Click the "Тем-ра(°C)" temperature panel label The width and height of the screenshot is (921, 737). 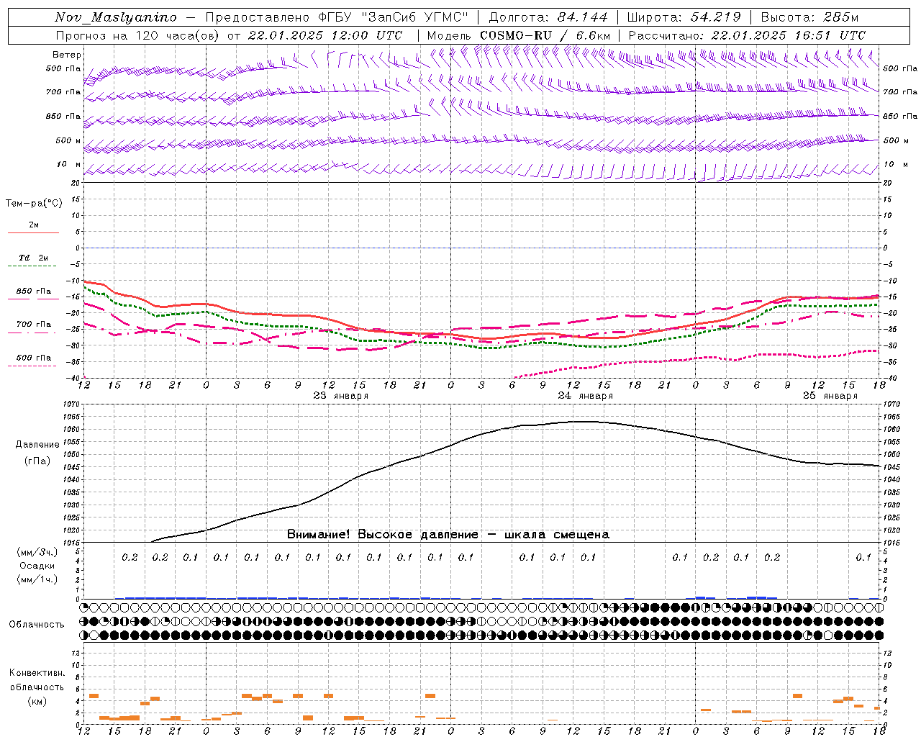34,204
